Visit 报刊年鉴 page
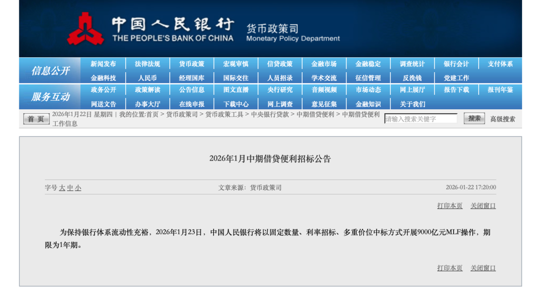 [x=500, y=90]
